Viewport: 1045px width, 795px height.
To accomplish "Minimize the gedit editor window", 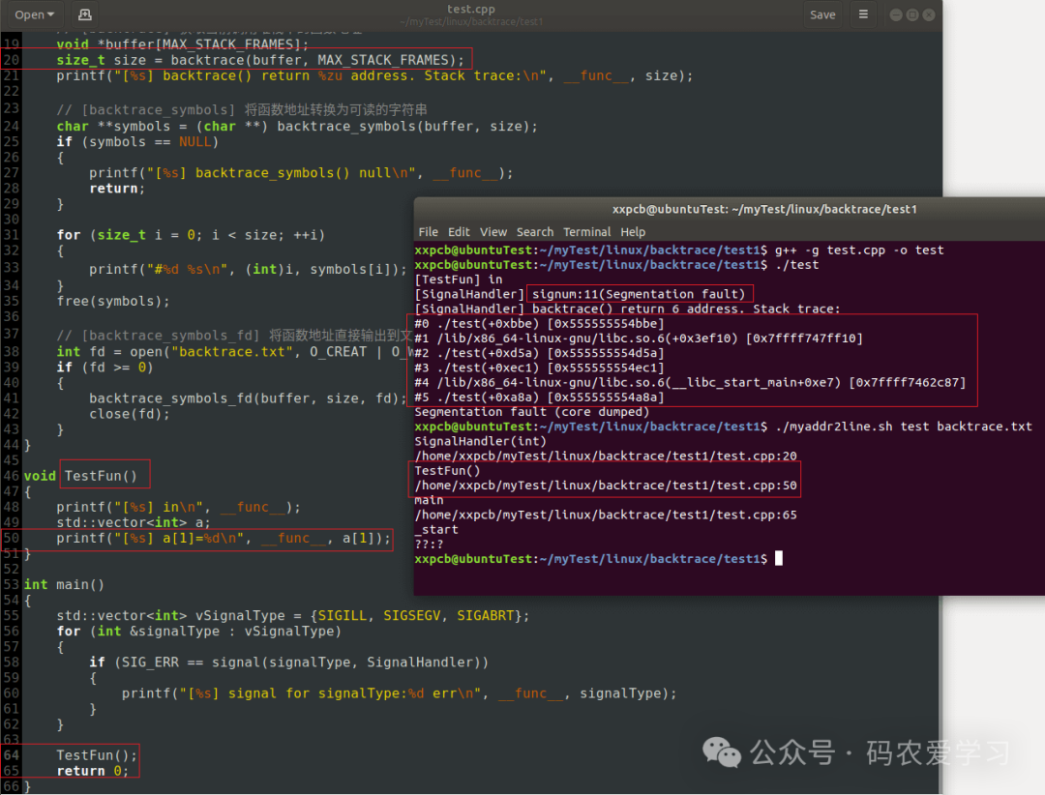I will click(893, 15).
